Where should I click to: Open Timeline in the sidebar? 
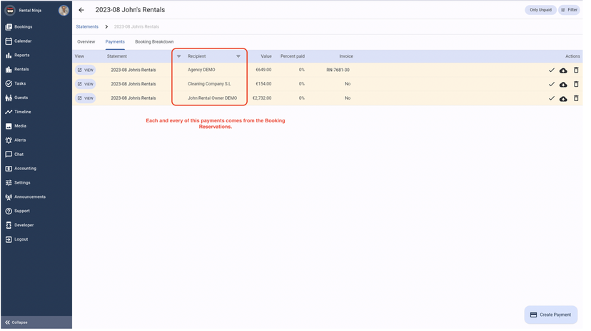pos(18,112)
